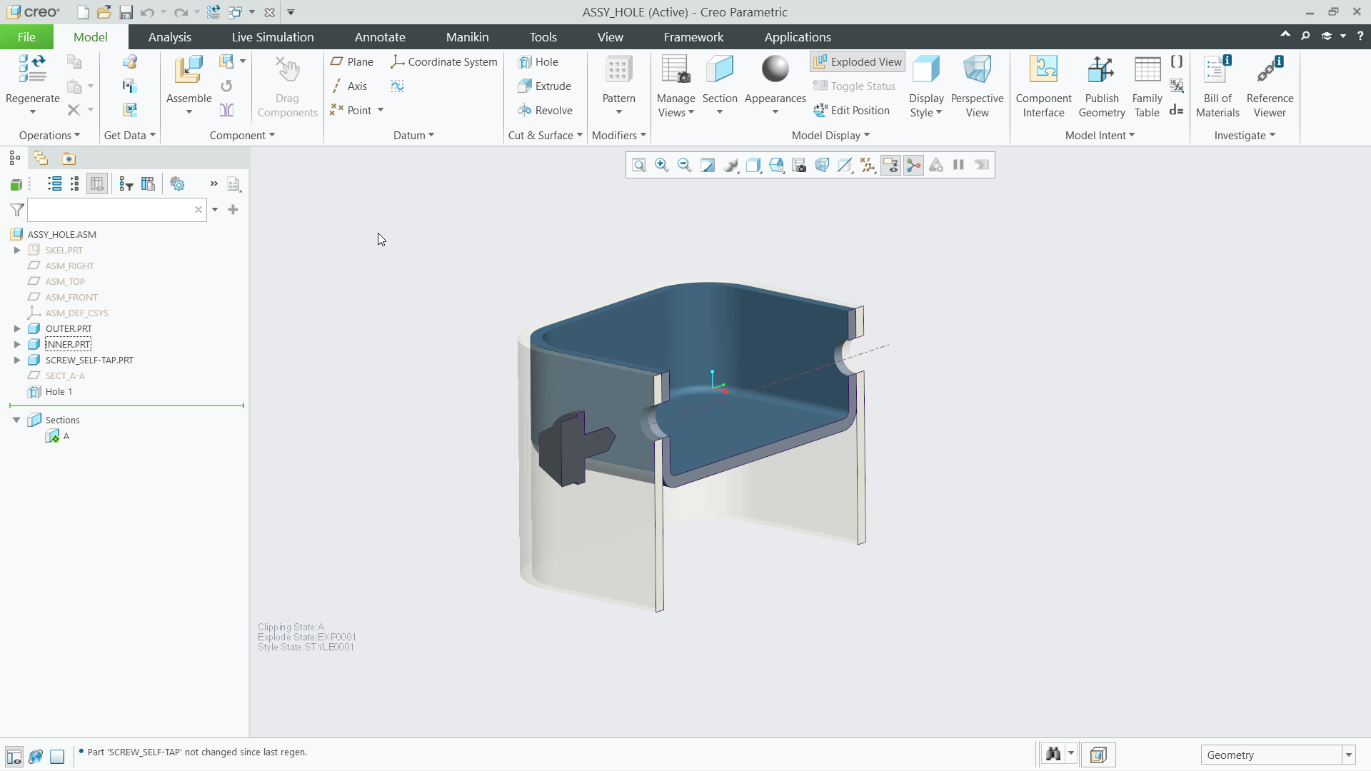Toggle datum display filters icon
This screenshot has height=771, width=1371.
(868, 166)
